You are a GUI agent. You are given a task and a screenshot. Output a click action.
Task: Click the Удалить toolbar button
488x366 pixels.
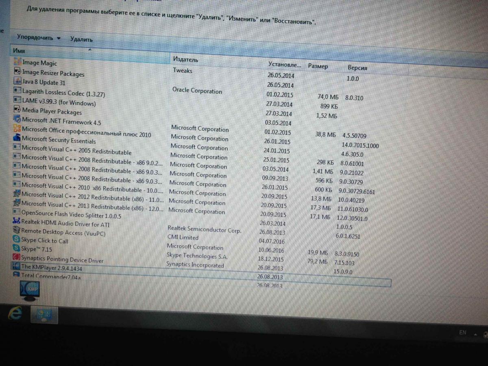click(x=81, y=39)
